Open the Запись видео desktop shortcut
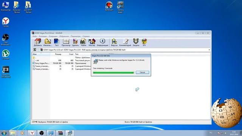Viewport: 242px width, 136px height. (x=121, y=7)
